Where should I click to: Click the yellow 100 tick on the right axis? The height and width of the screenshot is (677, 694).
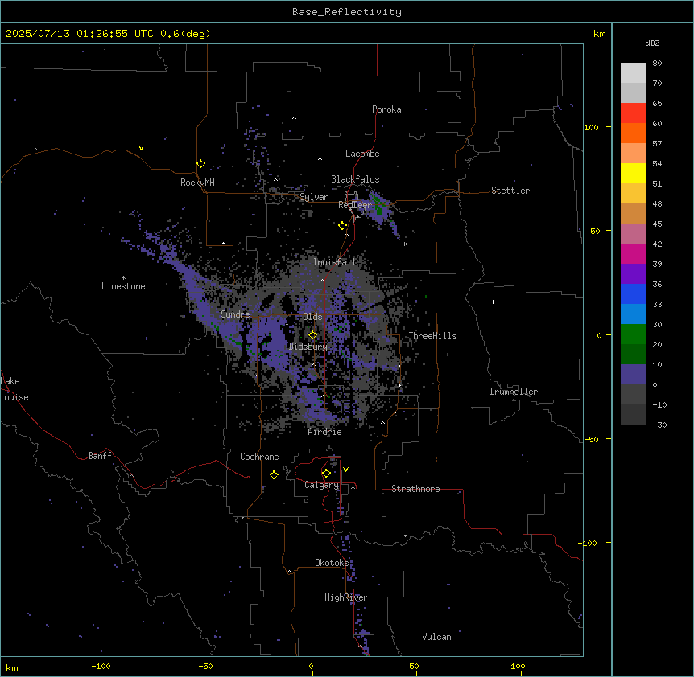coord(591,127)
